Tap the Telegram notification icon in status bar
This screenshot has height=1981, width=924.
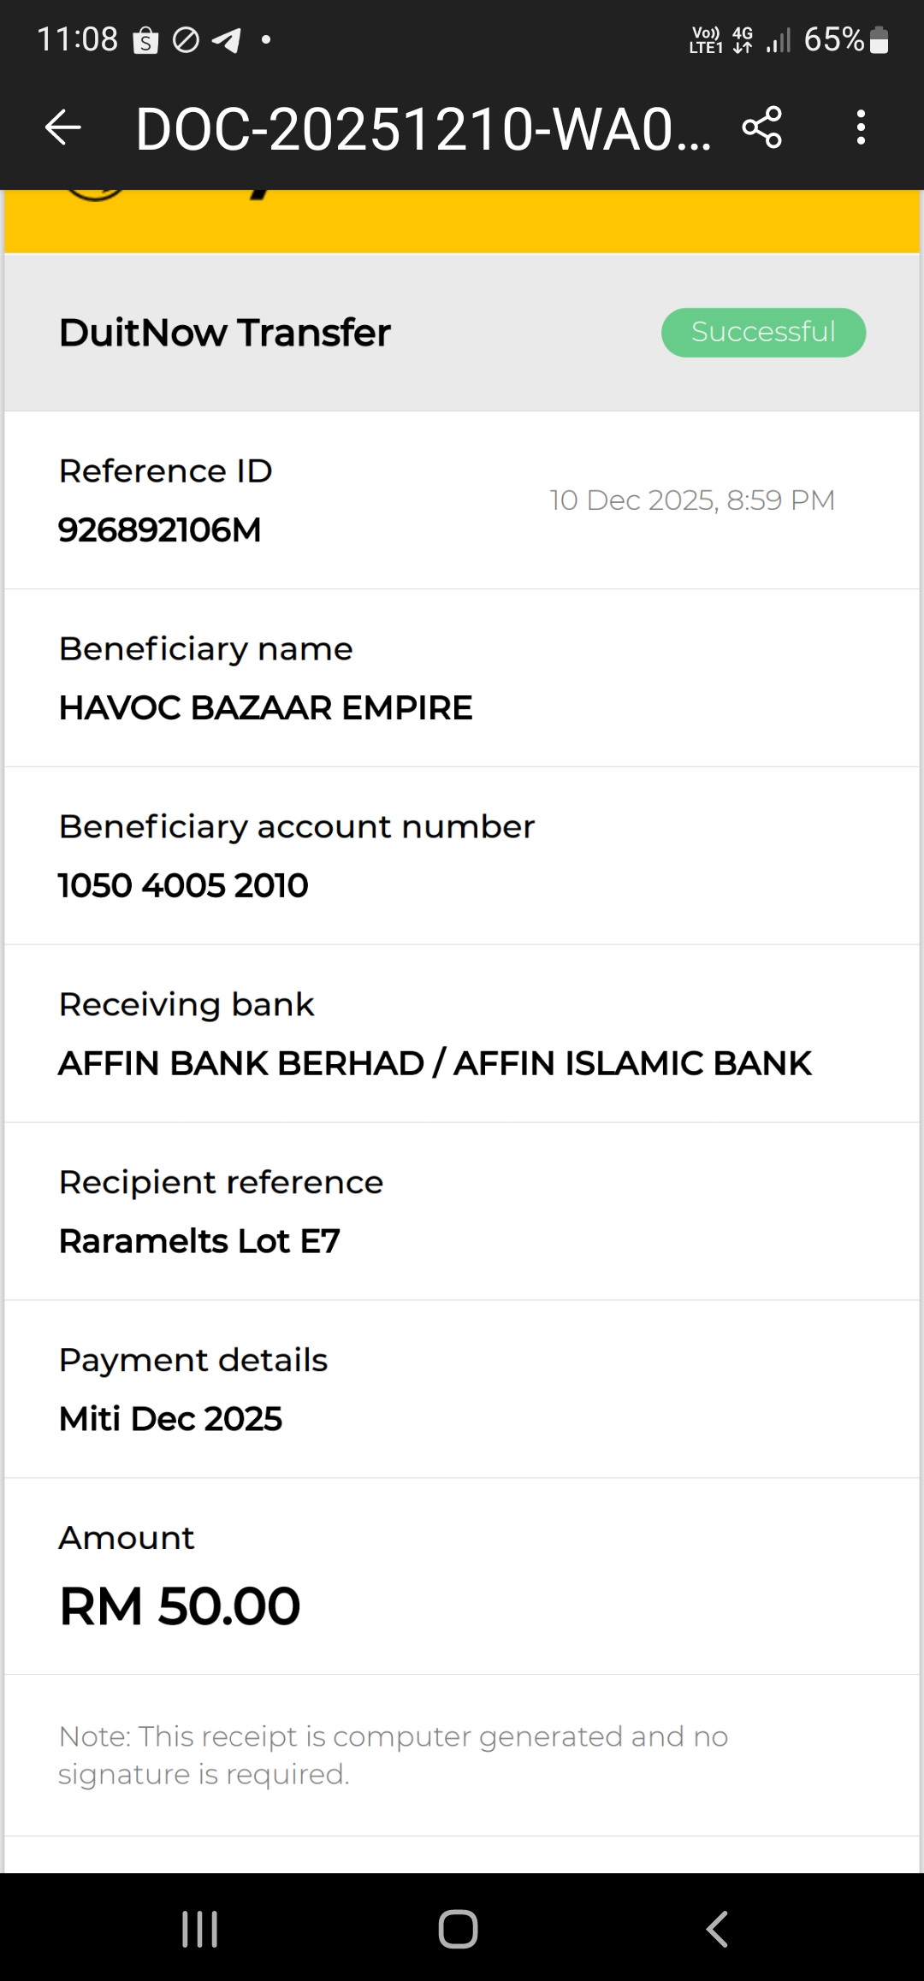click(x=226, y=40)
